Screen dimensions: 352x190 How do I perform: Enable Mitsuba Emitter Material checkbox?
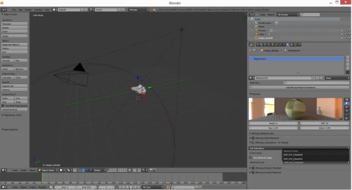pos(253,172)
